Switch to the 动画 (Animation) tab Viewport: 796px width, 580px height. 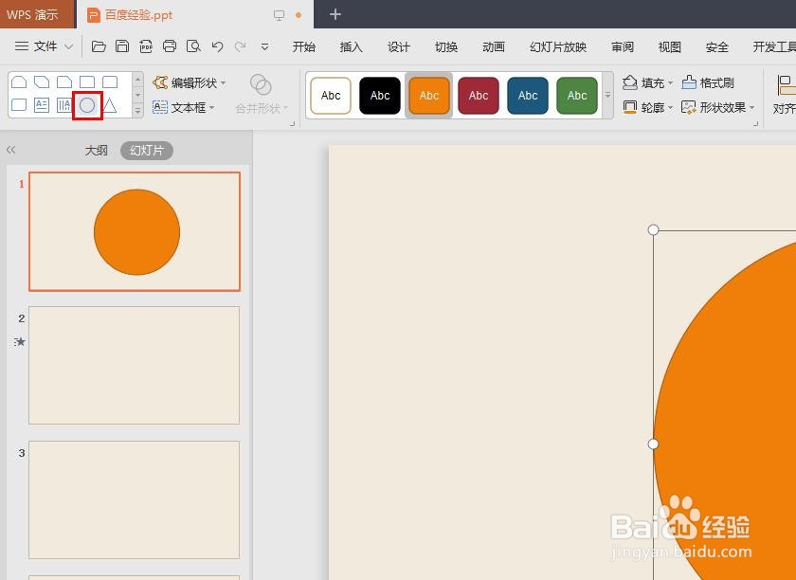(x=494, y=46)
